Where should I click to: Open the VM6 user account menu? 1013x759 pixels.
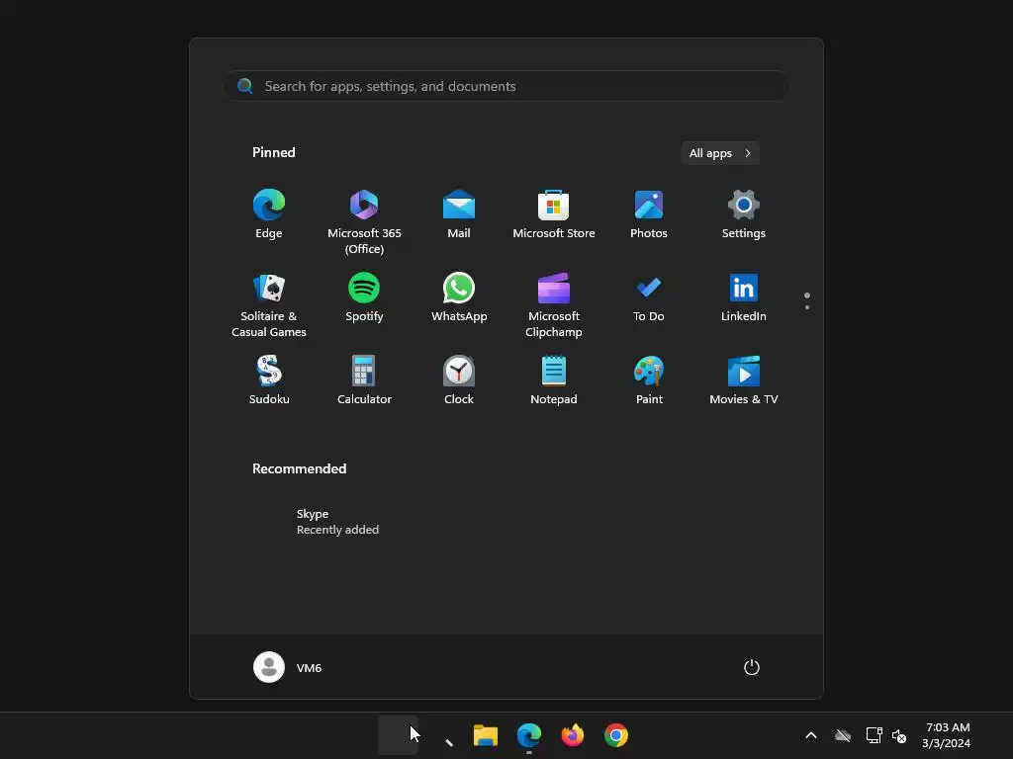point(288,667)
